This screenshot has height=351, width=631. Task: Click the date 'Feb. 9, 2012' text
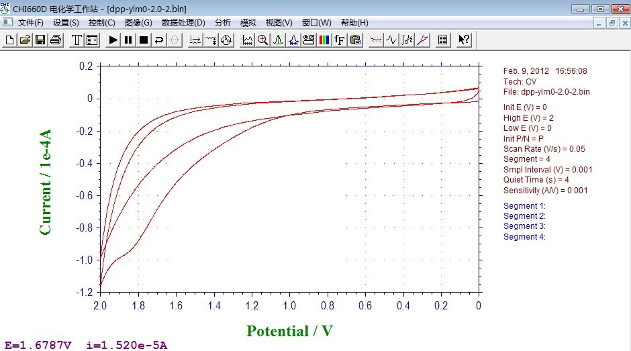tap(526, 71)
